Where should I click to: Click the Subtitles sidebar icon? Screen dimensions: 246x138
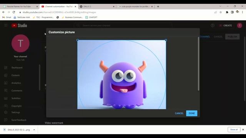(x=6, y=98)
